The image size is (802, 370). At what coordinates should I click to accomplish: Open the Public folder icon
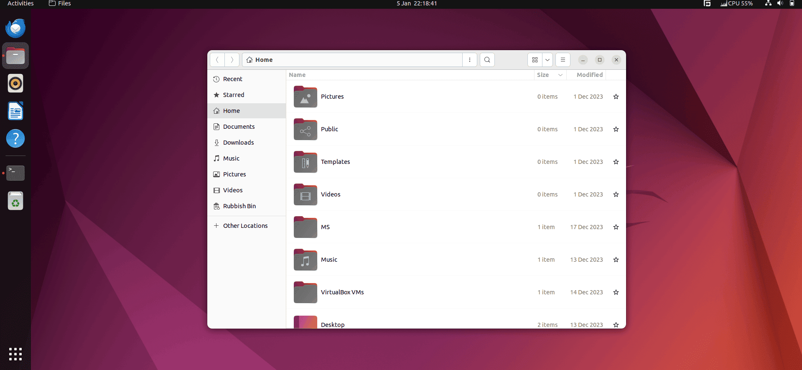[306, 129]
